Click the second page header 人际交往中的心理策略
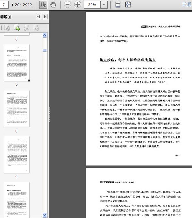Image resolution: width=192 pixels, height=218 pixels. point(124,182)
